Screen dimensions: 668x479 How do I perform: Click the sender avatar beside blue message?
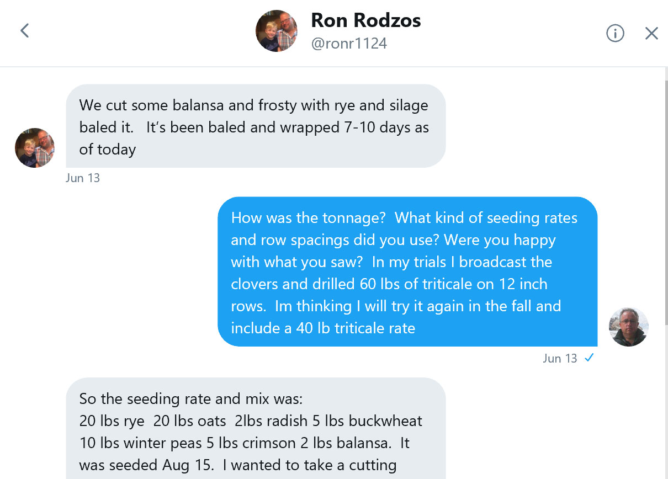628,327
